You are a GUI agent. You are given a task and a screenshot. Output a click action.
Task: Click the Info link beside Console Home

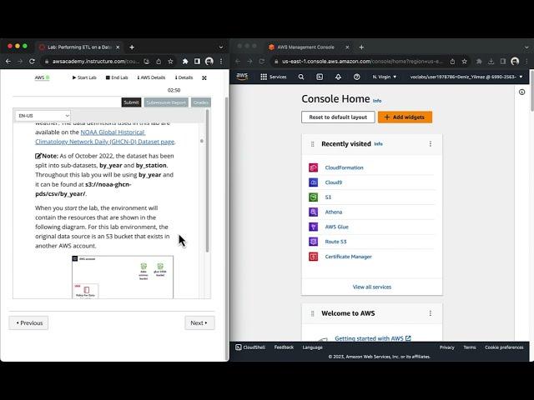(377, 101)
